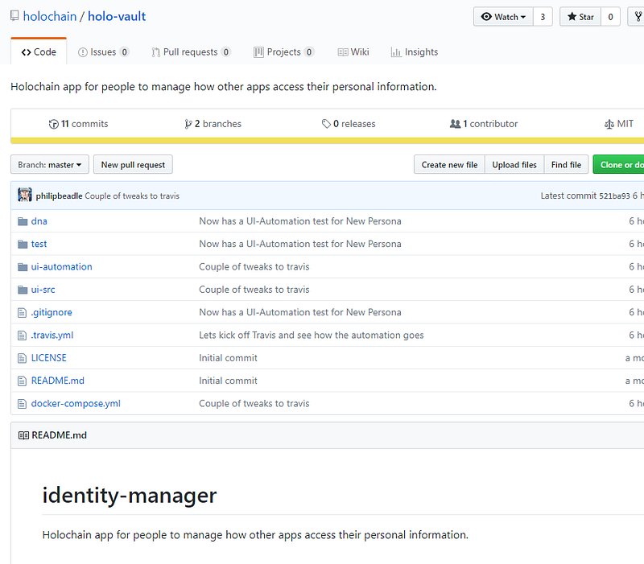Click the .travis.yml file icon
The image size is (644, 564).
tap(23, 336)
